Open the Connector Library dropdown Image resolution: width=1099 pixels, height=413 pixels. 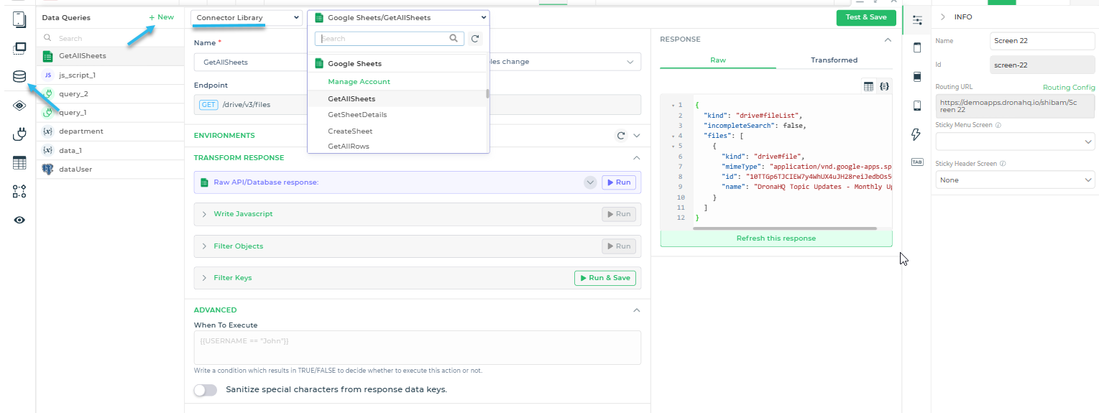247,17
